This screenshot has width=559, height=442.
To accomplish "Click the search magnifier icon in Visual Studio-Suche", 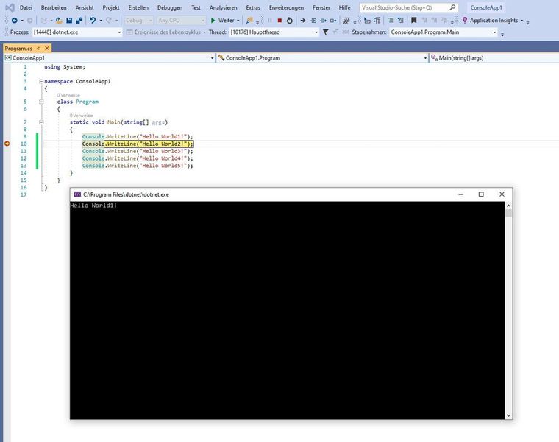I will point(452,7).
